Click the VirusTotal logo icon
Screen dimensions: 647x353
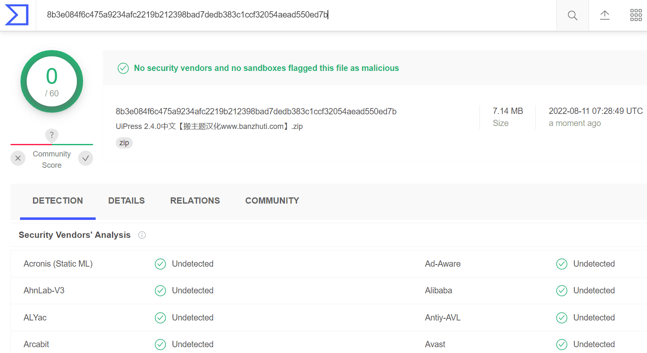pyautogui.click(x=17, y=15)
